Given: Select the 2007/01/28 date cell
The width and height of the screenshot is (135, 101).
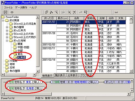Looking at the screenshot, I should pos(49,33).
